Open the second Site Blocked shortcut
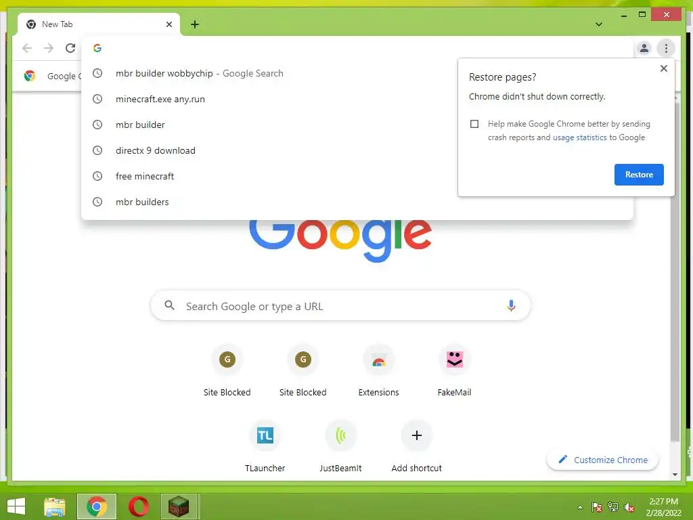This screenshot has width=693, height=520. click(x=303, y=370)
